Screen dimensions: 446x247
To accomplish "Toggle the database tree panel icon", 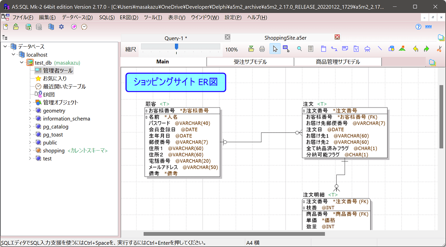I will 5,37.
